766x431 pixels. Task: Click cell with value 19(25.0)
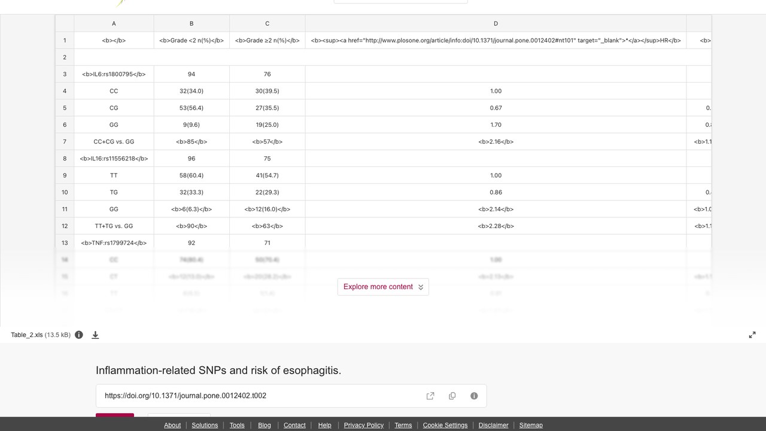coord(267,125)
